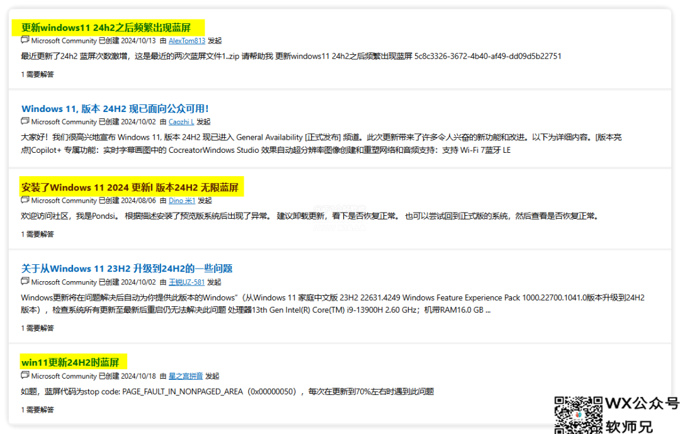Open author profile Caozhi L
This screenshot has width=680, height=434.
click(181, 122)
